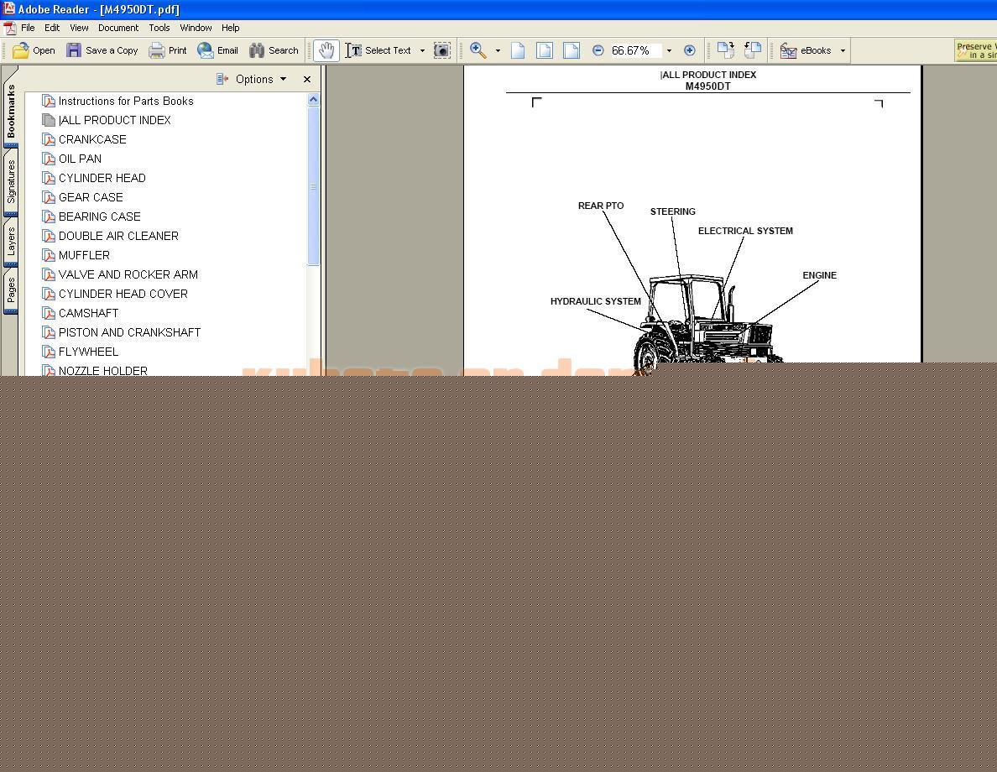This screenshot has height=772, width=997.
Task: Click the Search binoculars icon
Action: point(257,50)
